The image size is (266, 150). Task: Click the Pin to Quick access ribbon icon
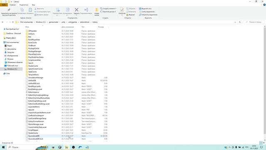tap(9, 10)
